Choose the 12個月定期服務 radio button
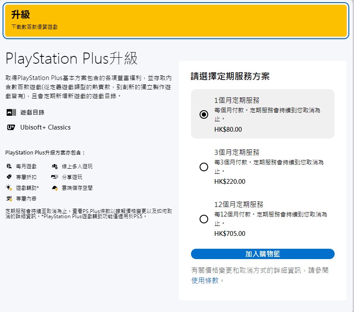The width and height of the screenshot is (354, 312). coord(204,219)
